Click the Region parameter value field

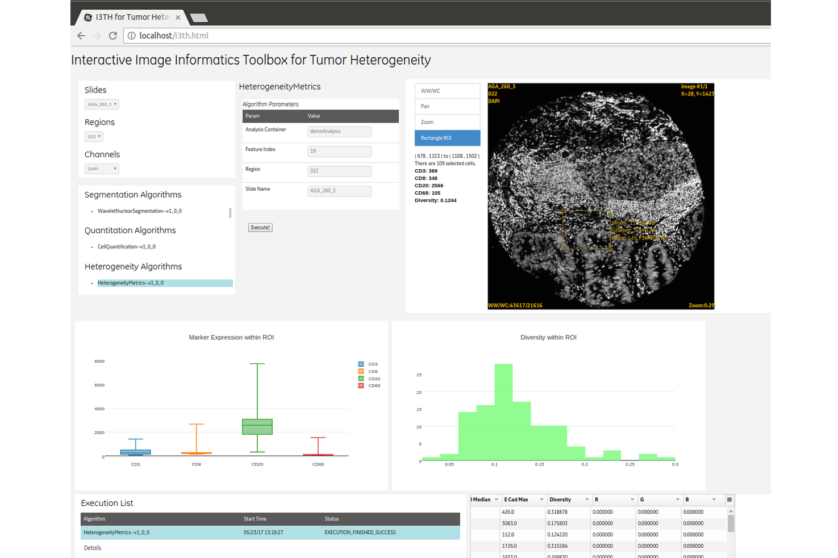click(339, 171)
